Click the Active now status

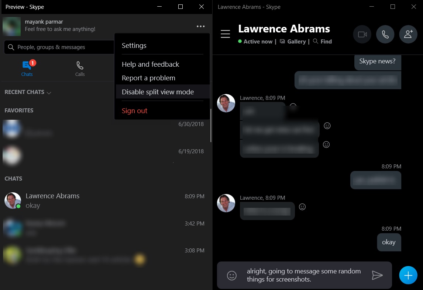tap(255, 42)
